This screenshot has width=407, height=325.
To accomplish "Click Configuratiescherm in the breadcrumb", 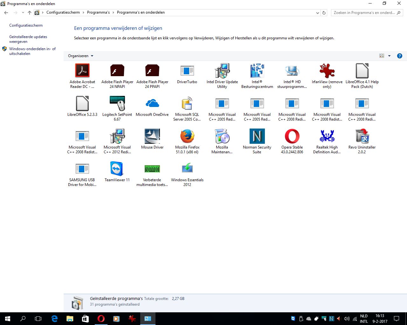I will point(63,12).
